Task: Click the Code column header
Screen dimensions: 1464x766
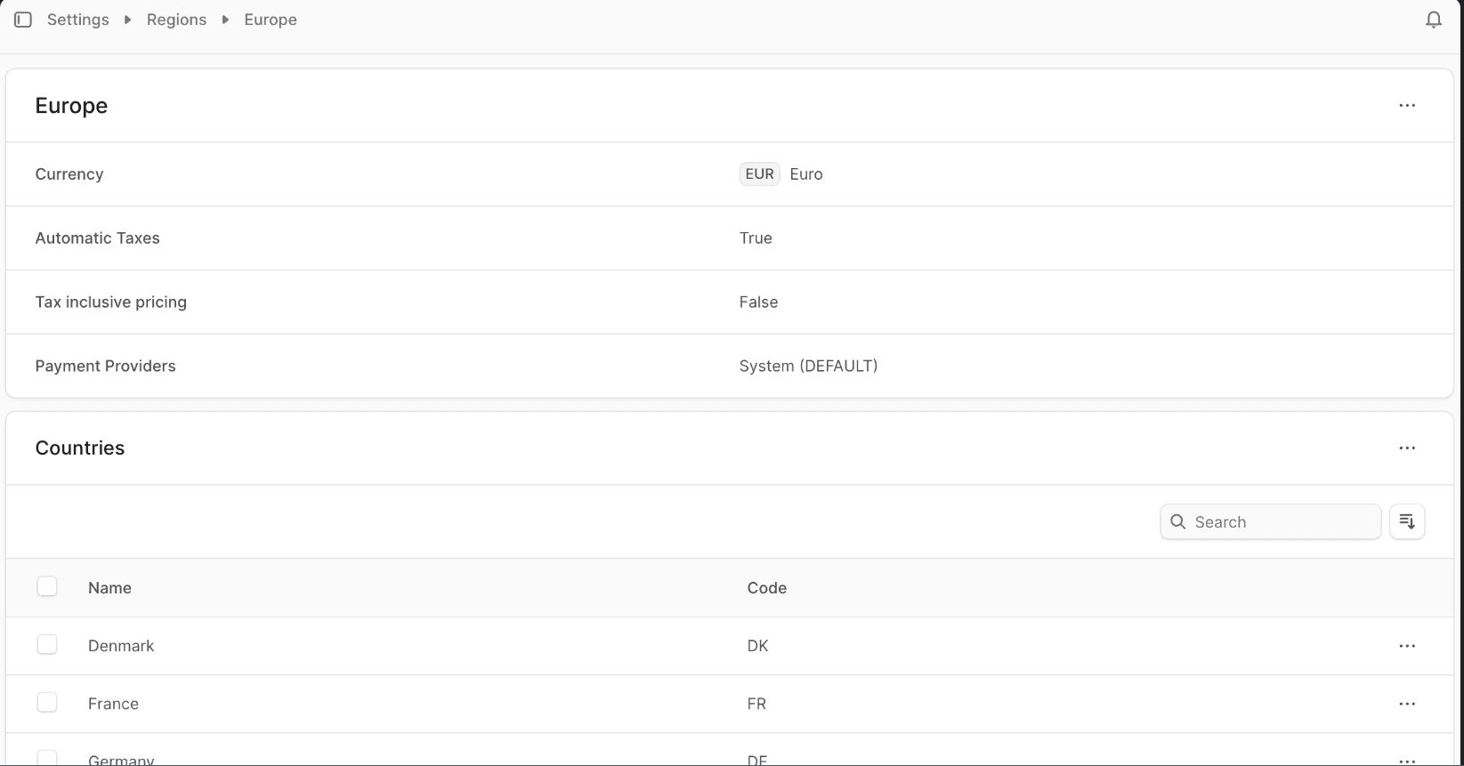Action: pyautogui.click(x=766, y=588)
